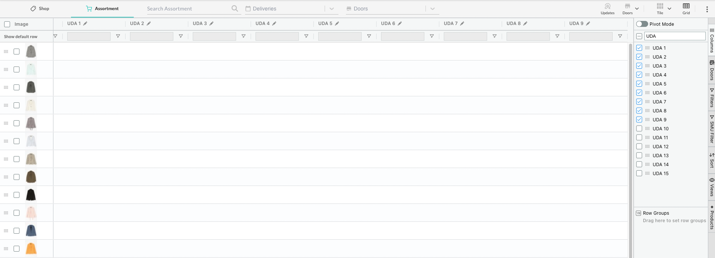Uncheck the UDA 4 column

(x=639, y=75)
